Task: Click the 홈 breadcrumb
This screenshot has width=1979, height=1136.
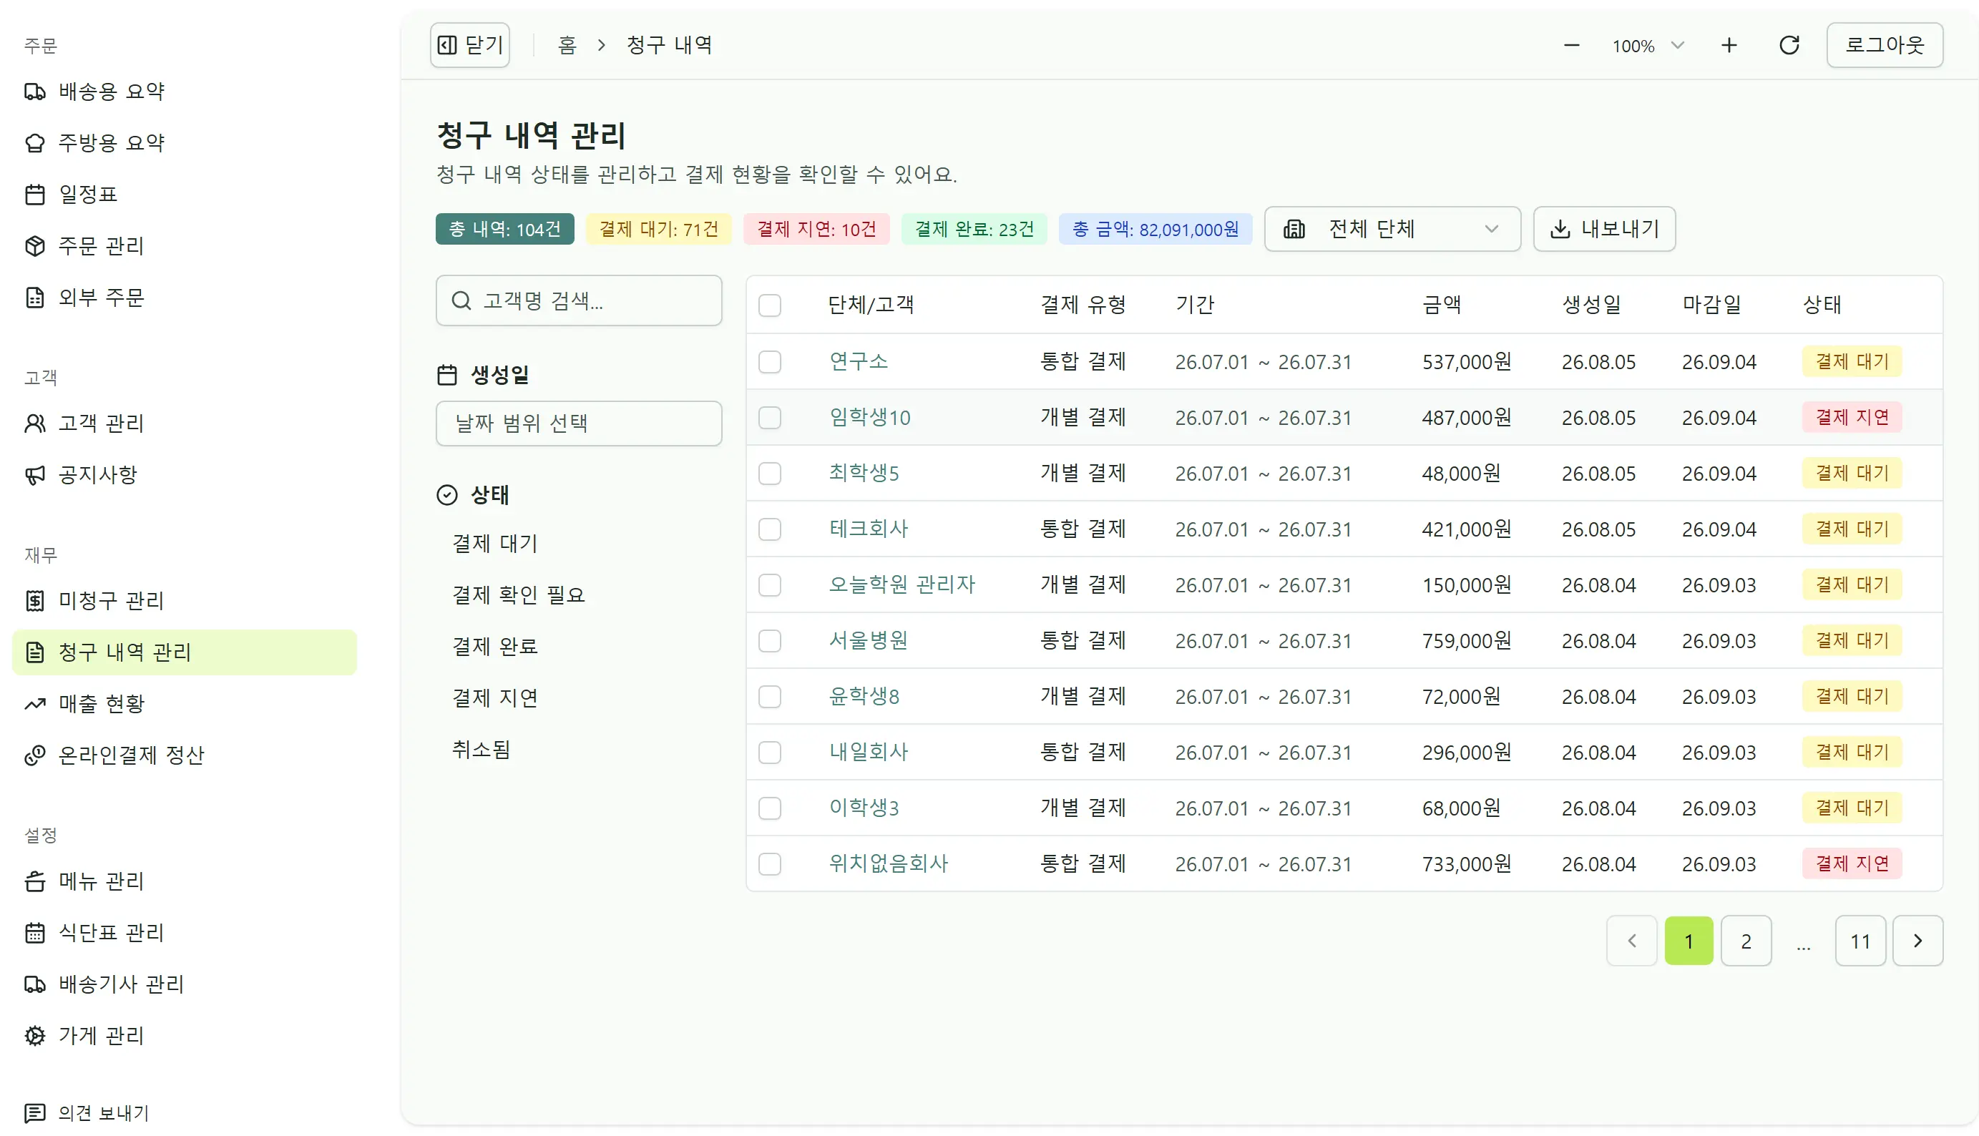Action: tap(567, 45)
